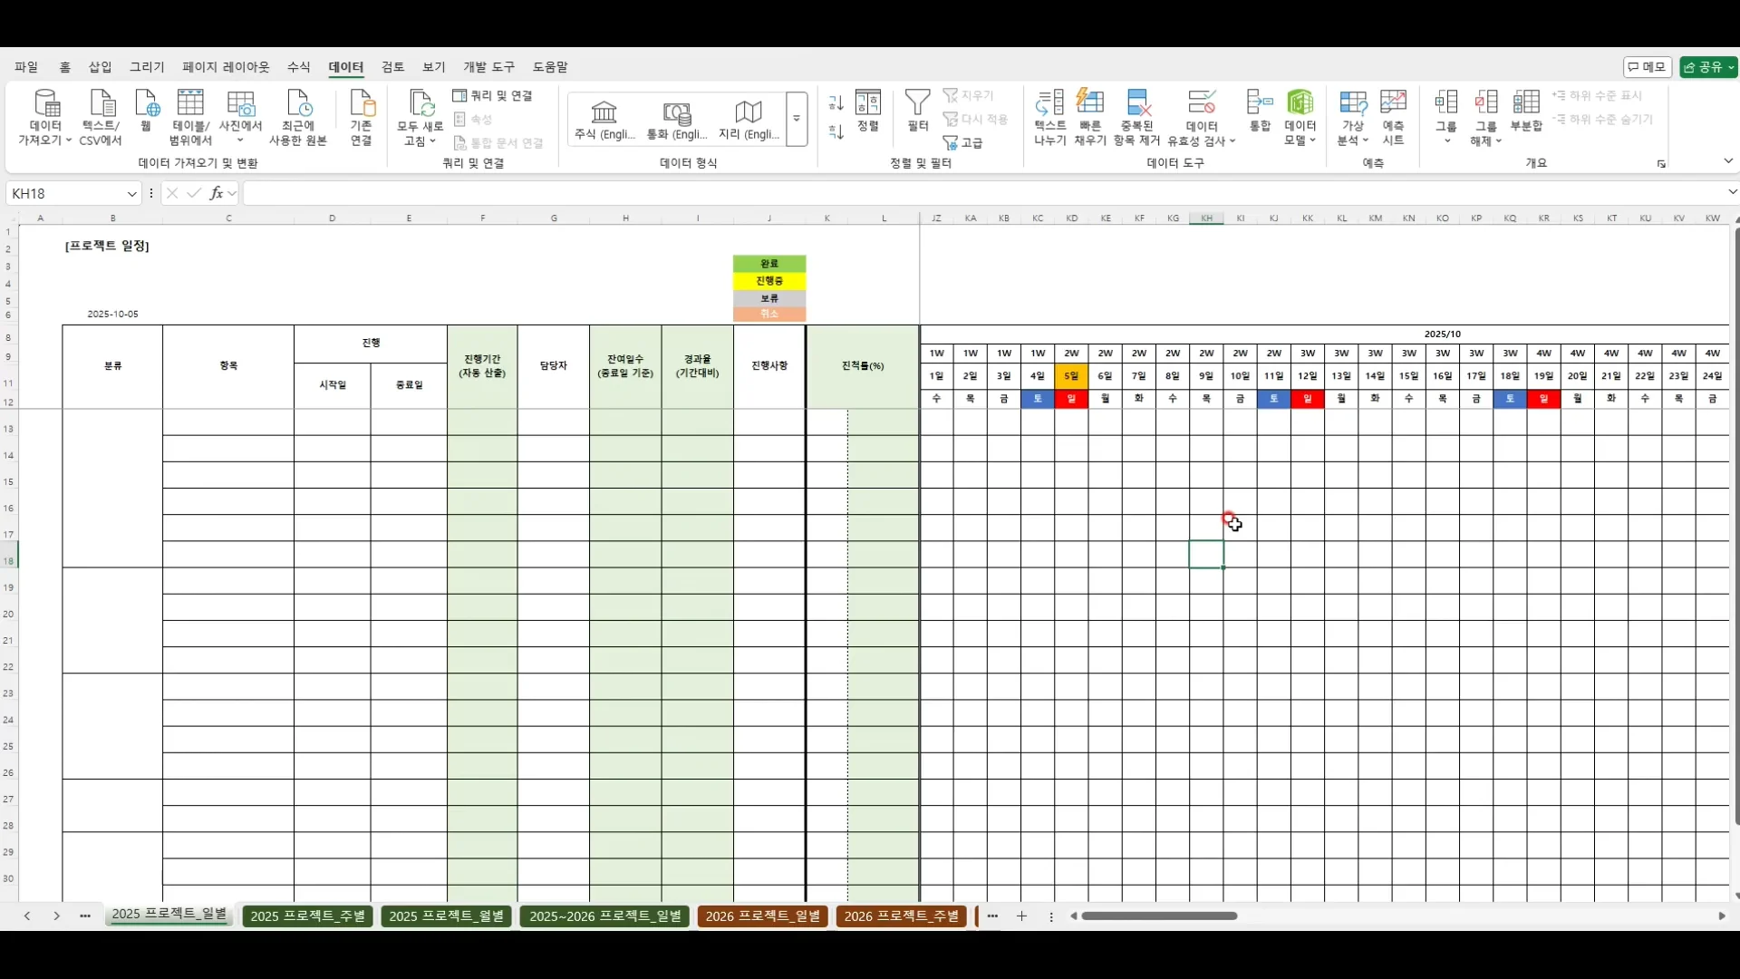This screenshot has width=1740, height=979.
Task: Click the Comments button
Action: pyautogui.click(x=1647, y=67)
